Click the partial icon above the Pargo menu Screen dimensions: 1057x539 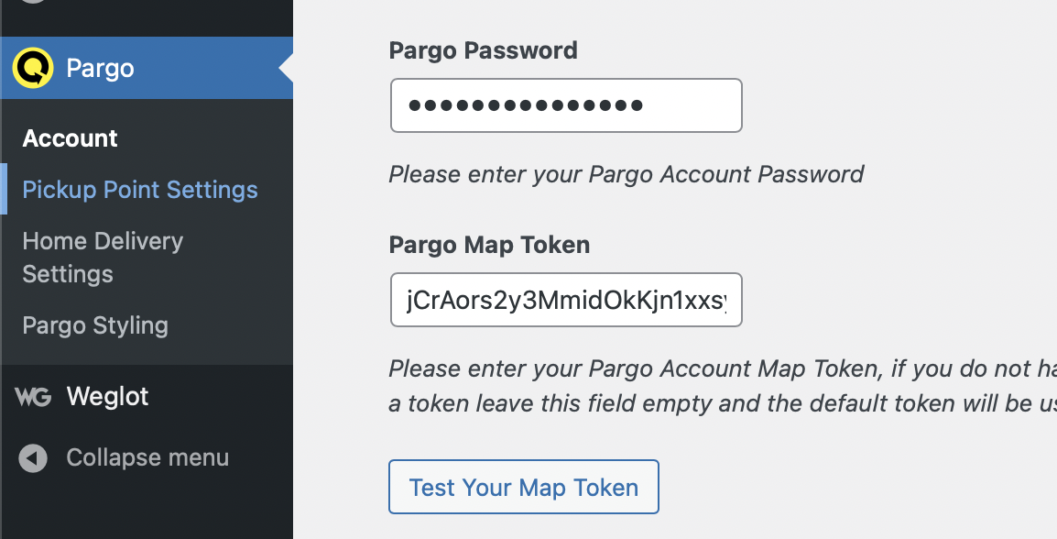(x=33, y=1)
